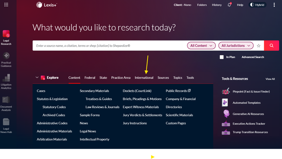Open Litigation Analytics in the sidebar

pyautogui.click(x=6, y=82)
